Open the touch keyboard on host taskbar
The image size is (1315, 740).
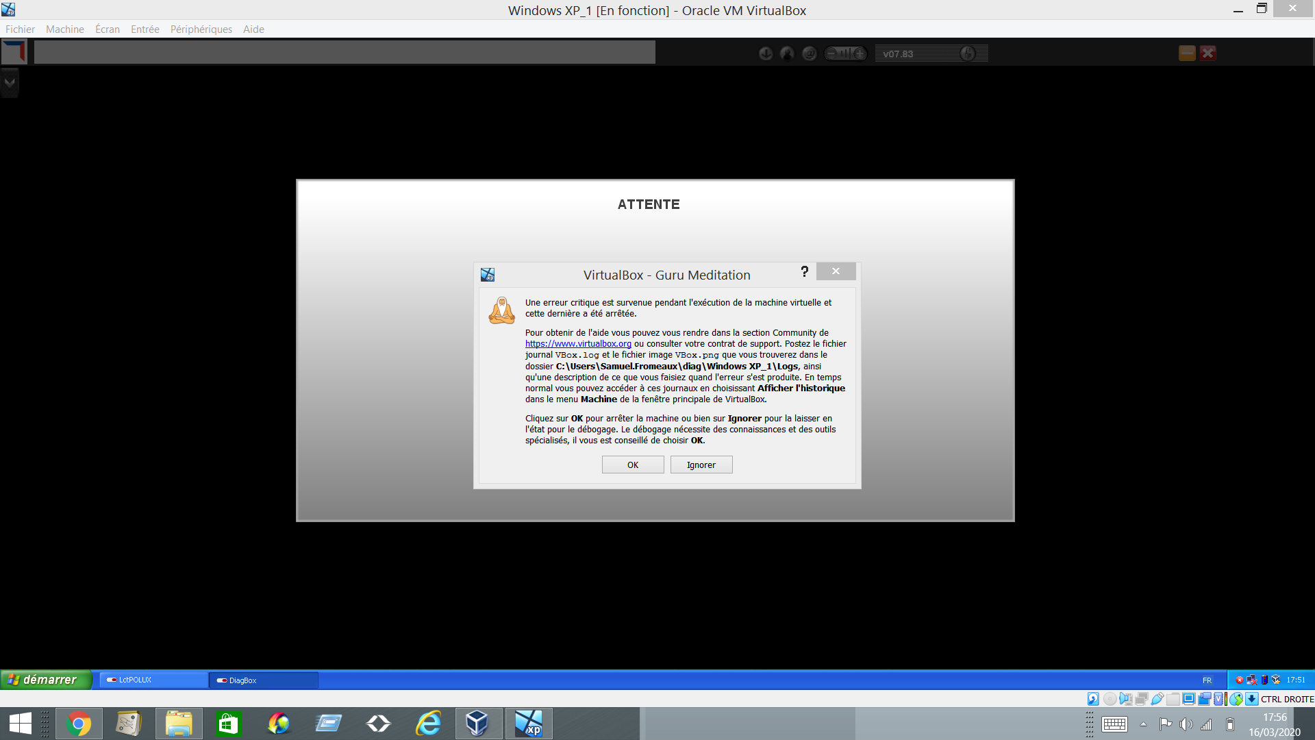point(1114,724)
